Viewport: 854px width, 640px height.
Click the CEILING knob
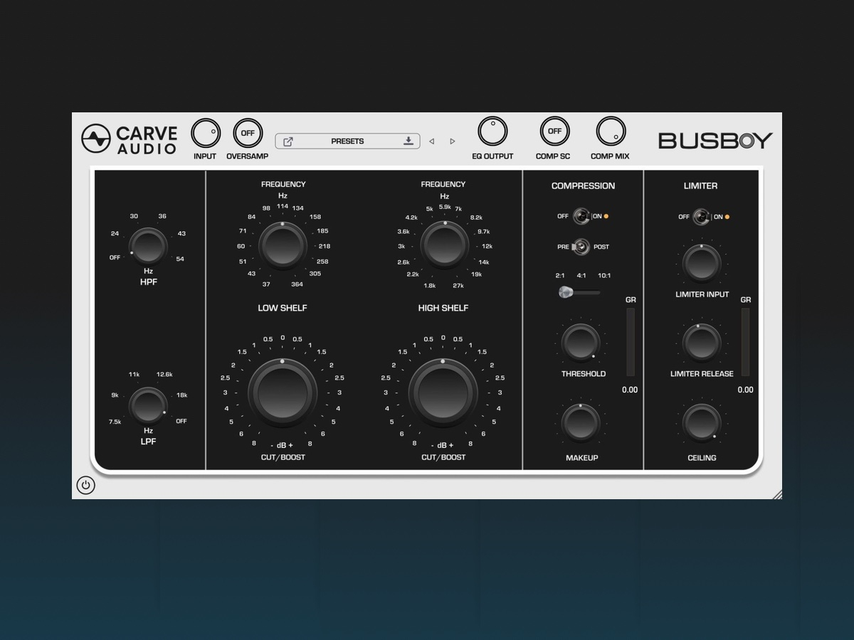coord(702,422)
